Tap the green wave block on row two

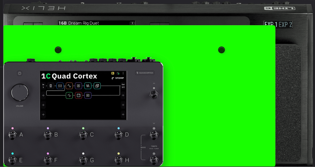pyautogui.click(x=69, y=95)
